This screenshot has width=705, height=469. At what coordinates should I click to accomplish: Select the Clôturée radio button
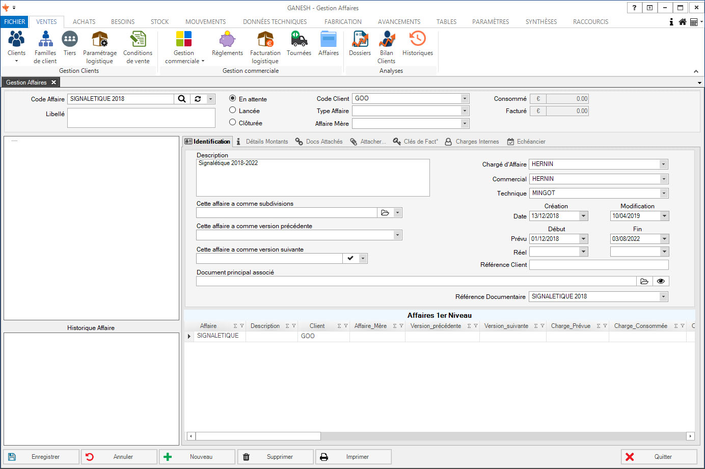[x=233, y=122]
